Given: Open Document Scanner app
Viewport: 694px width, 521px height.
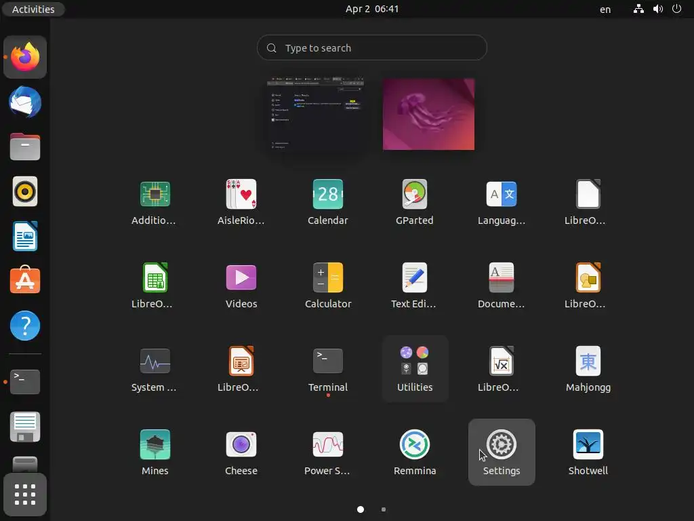Looking at the screenshot, I should (x=502, y=277).
